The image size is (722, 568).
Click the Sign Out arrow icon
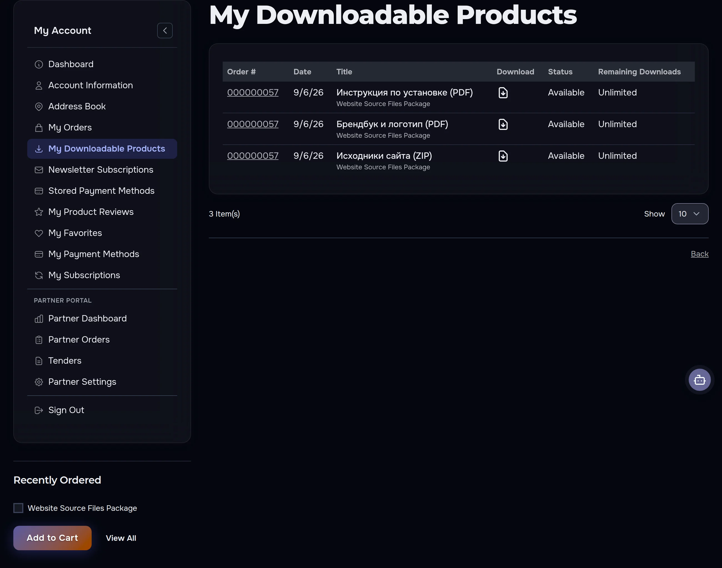point(39,410)
